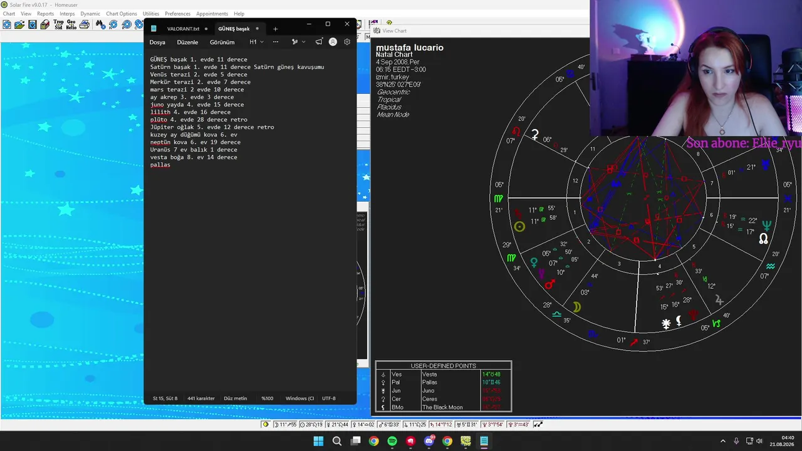Screen dimensions: 802x451
Task: Click the line 'Venüs terazi 2. evde 5 derece'
Action: [x=199, y=75]
